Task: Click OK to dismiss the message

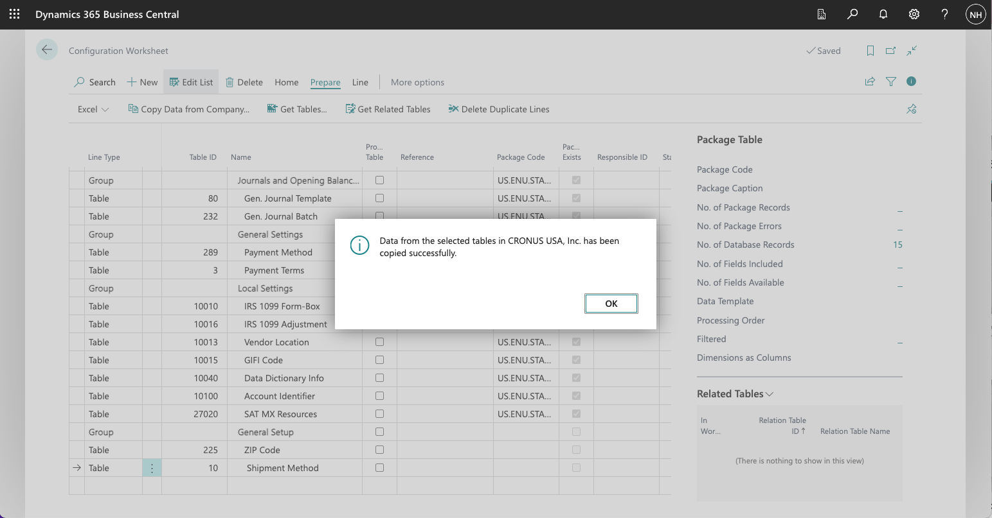Action: pyautogui.click(x=611, y=304)
